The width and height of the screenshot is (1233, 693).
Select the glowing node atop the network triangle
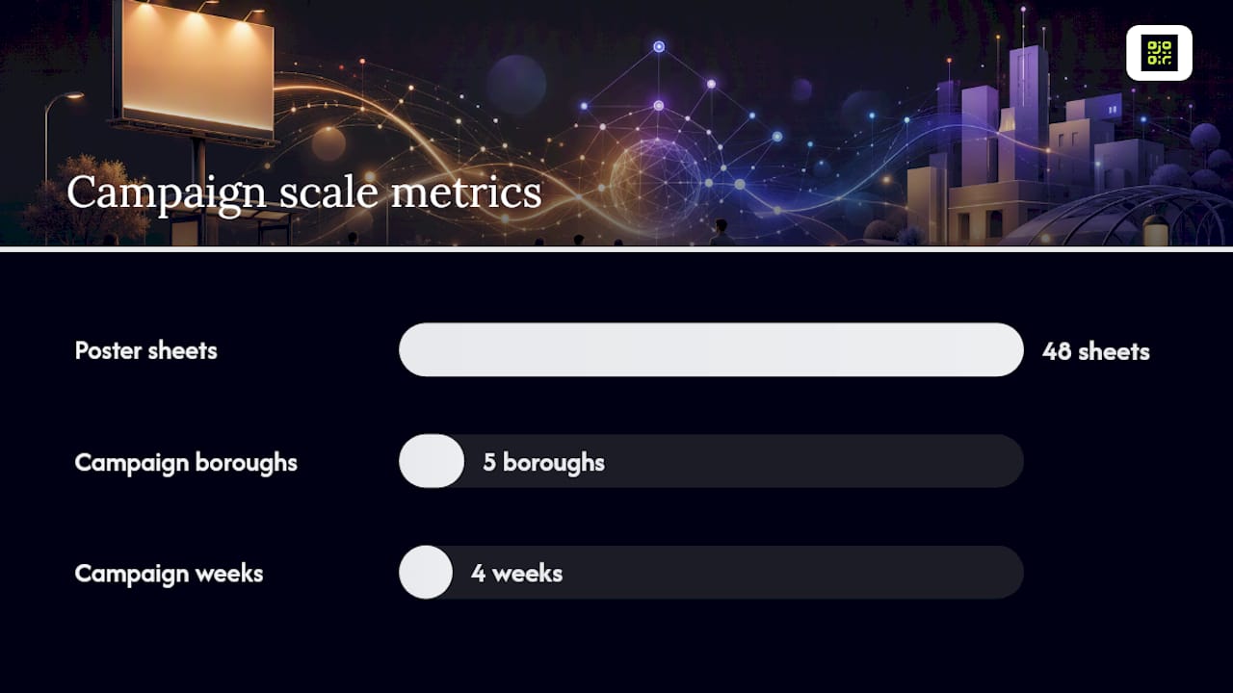tap(659, 46)
